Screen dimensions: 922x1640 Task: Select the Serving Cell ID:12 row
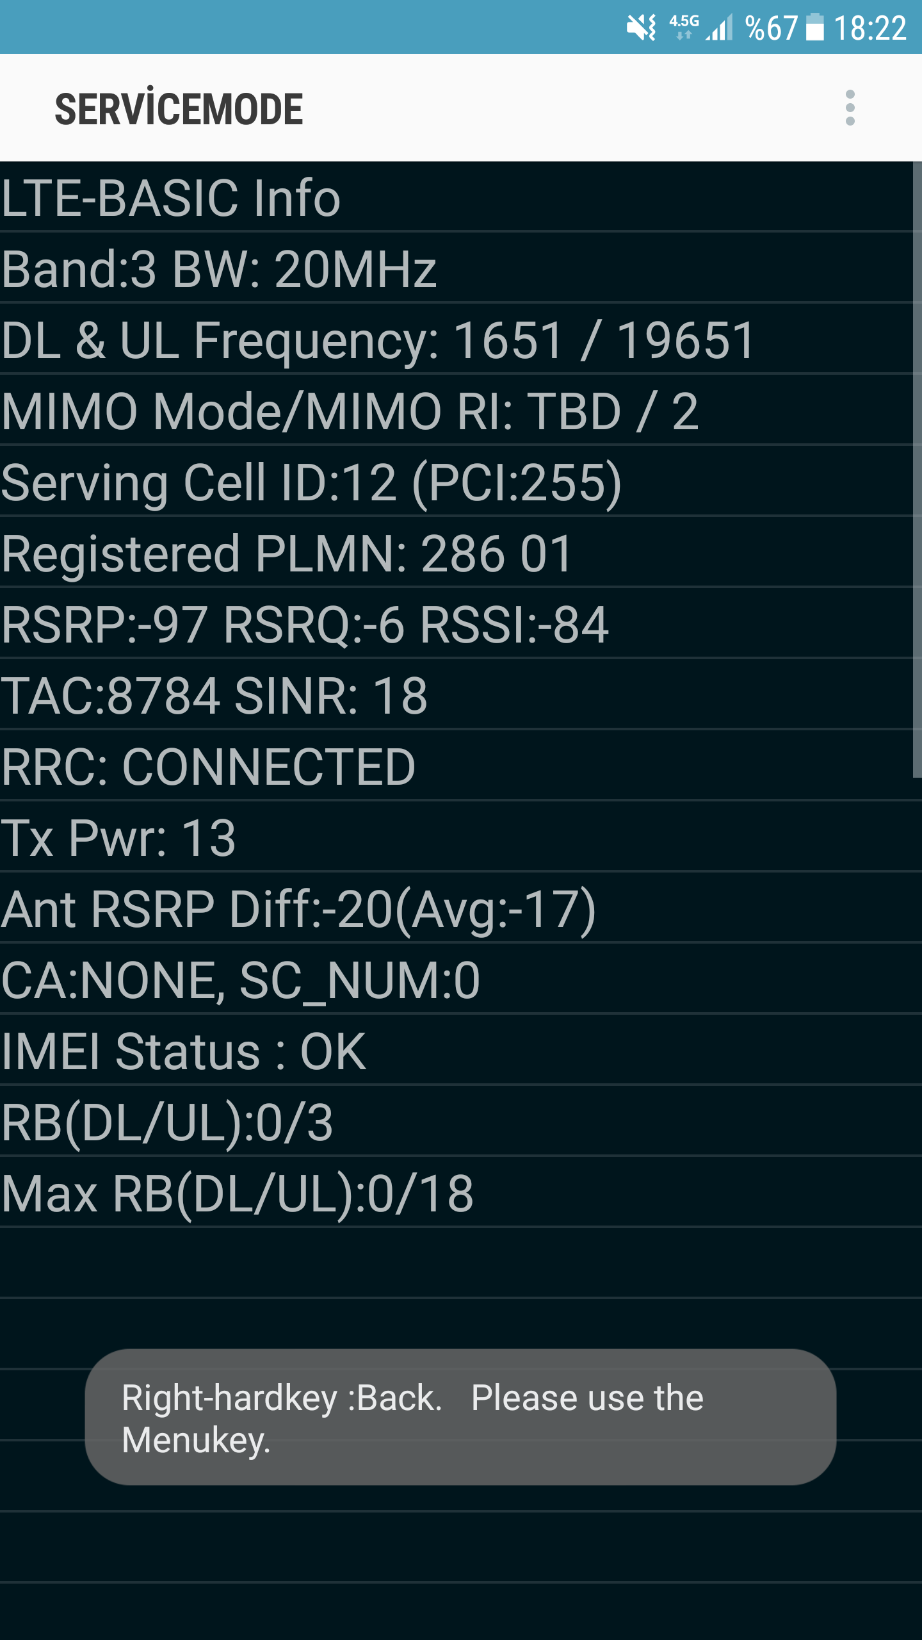456,481
